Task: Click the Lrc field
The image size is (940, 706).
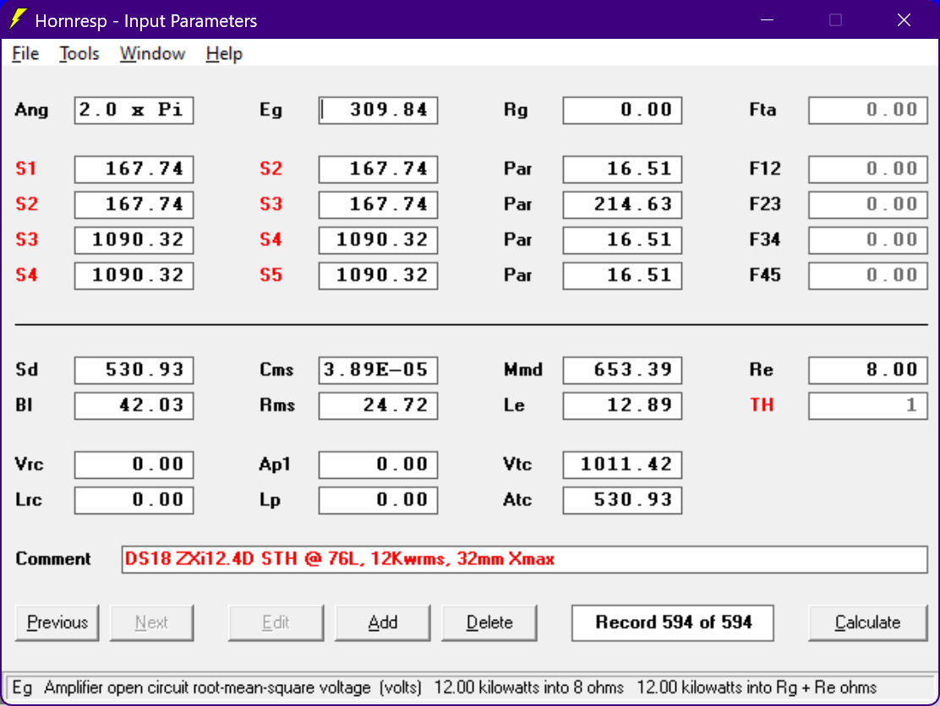Action: click(x=134, y=500)
